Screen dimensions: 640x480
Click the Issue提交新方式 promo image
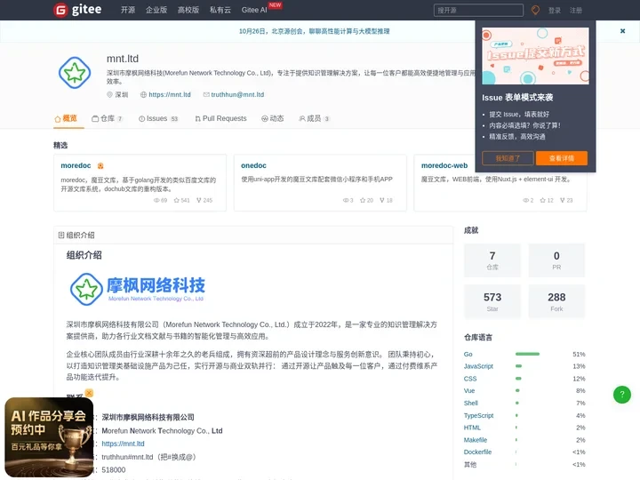(x=535, y=56)
